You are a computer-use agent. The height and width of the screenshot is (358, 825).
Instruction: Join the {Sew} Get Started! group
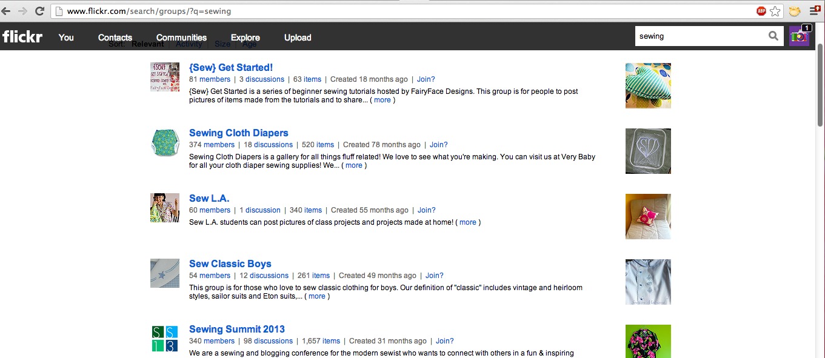pos(426,79)
